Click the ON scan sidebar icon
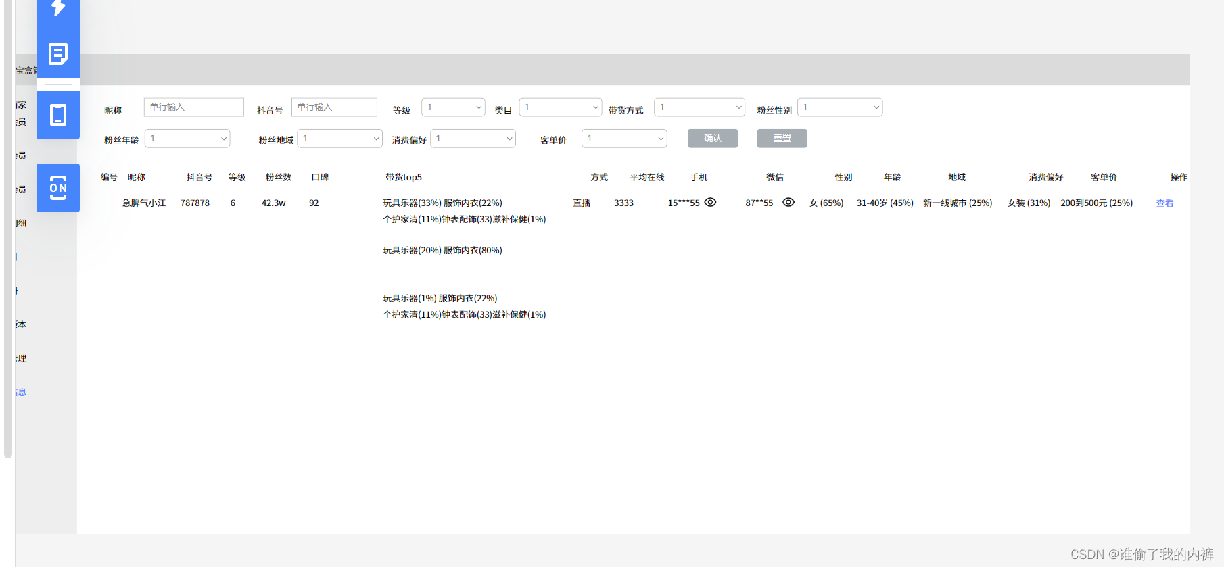 pyautogui.click(x=58, y=188)
